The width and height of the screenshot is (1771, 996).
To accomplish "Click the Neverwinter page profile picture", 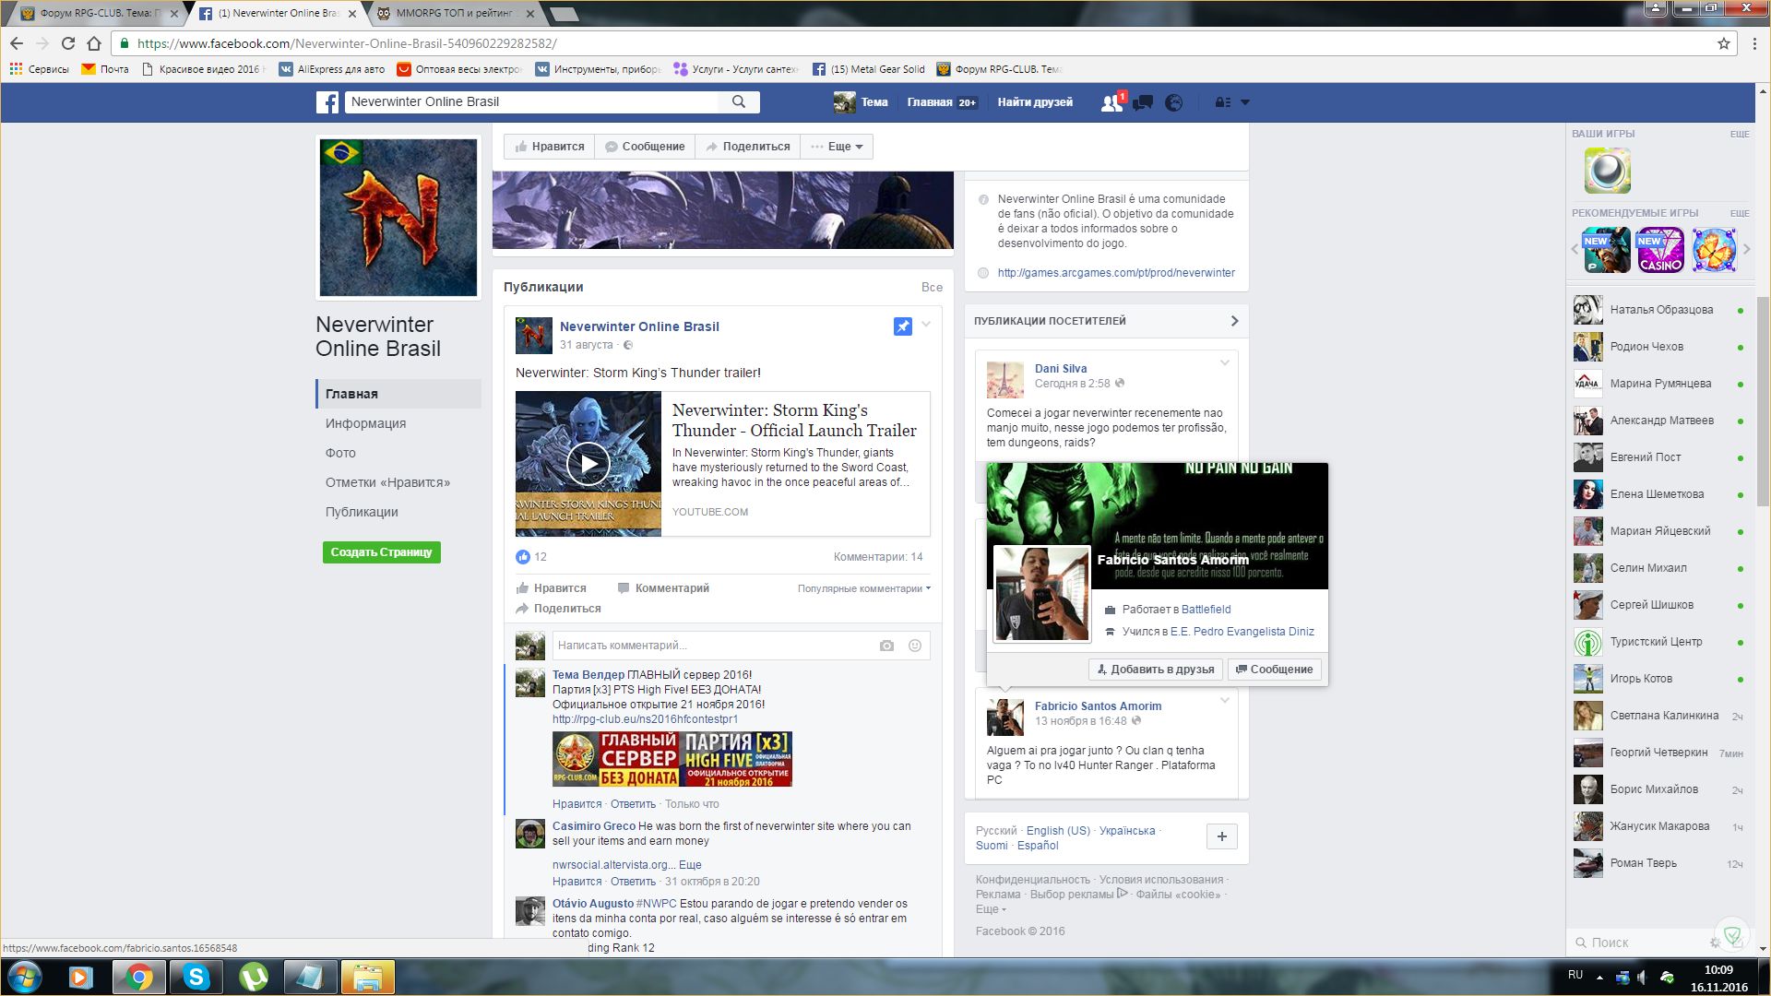I will [x=398, y=218].
